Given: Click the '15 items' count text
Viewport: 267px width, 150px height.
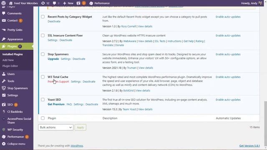Looking at the screenshot, I should tap(254, 127).
